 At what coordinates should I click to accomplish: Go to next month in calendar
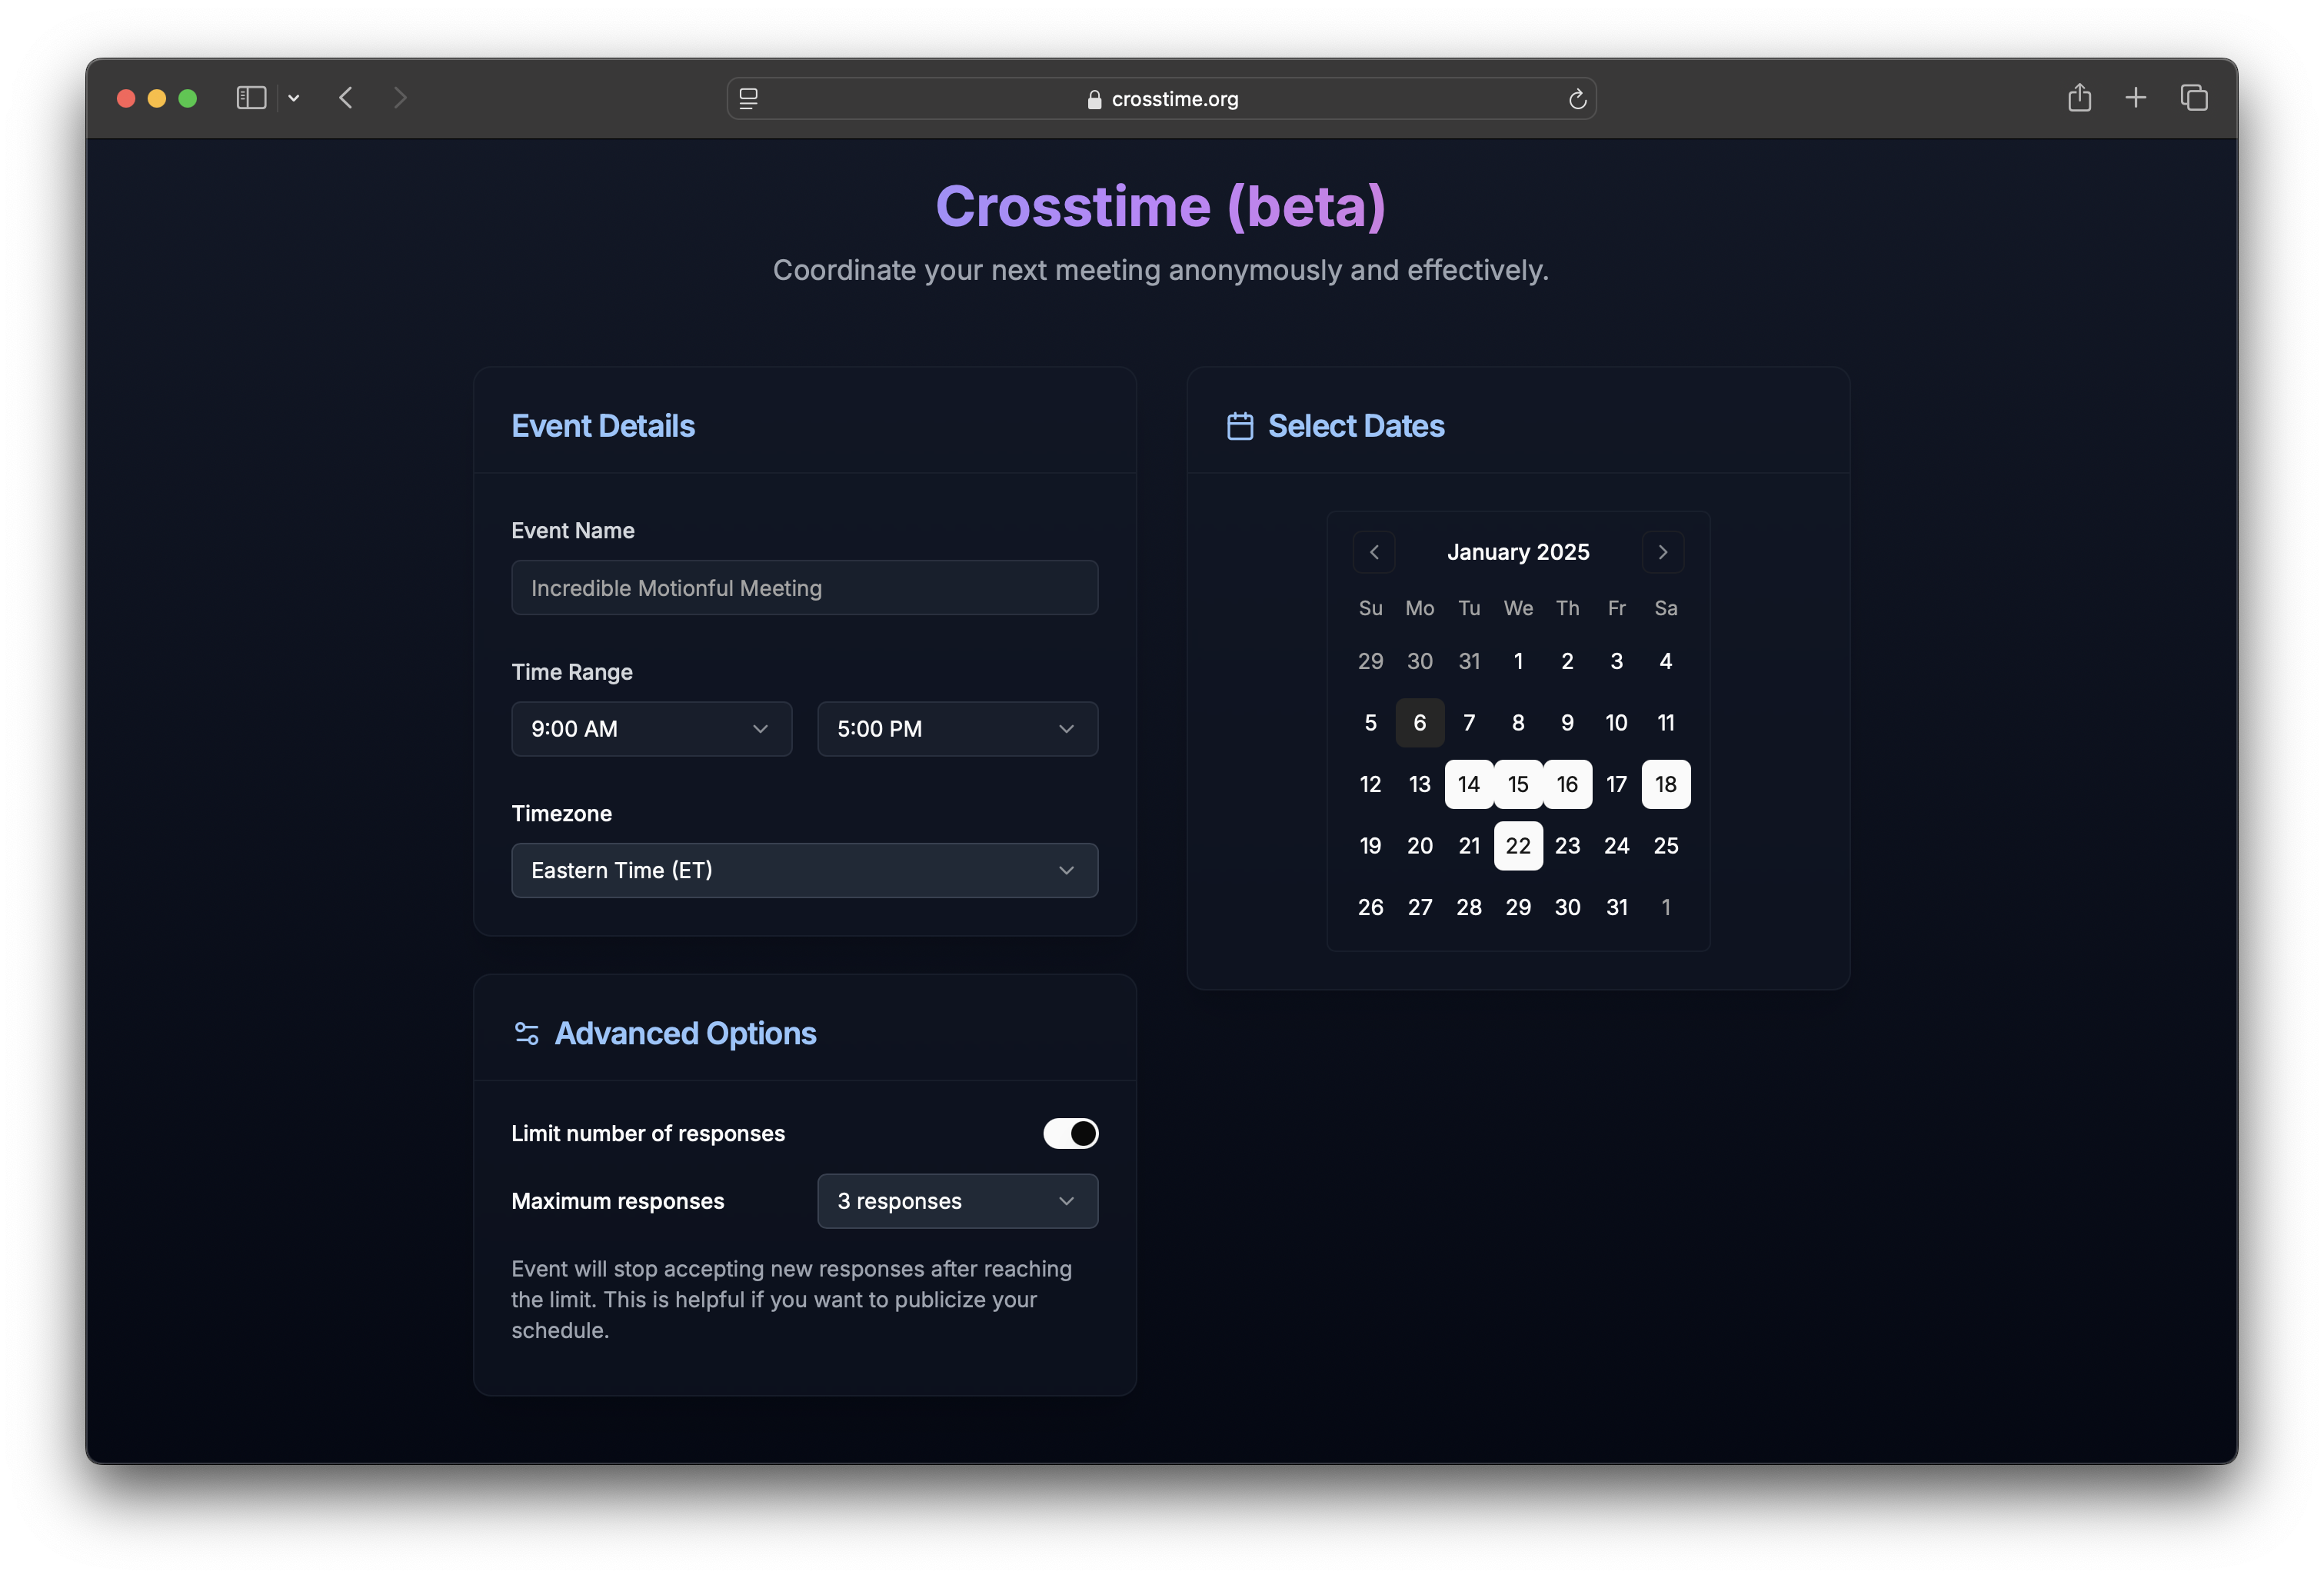pyautogui.click(x=1662, y=552)
